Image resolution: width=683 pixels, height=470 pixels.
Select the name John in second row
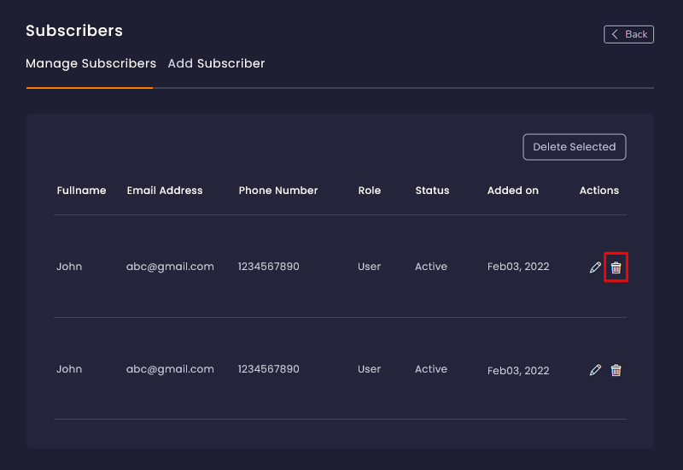click(69, 369)
